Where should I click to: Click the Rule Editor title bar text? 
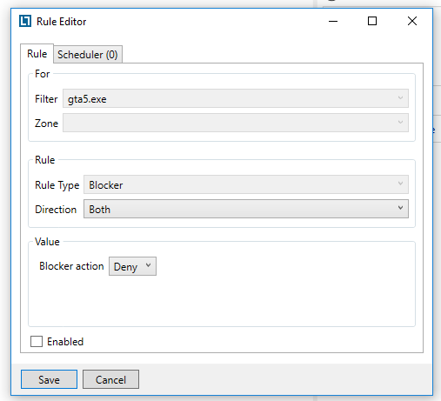tap(61, 22)
